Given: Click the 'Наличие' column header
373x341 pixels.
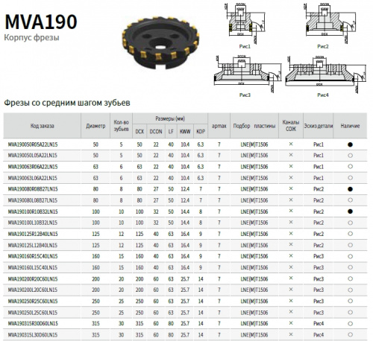Looking at the screenshot, I should point(350,126).
